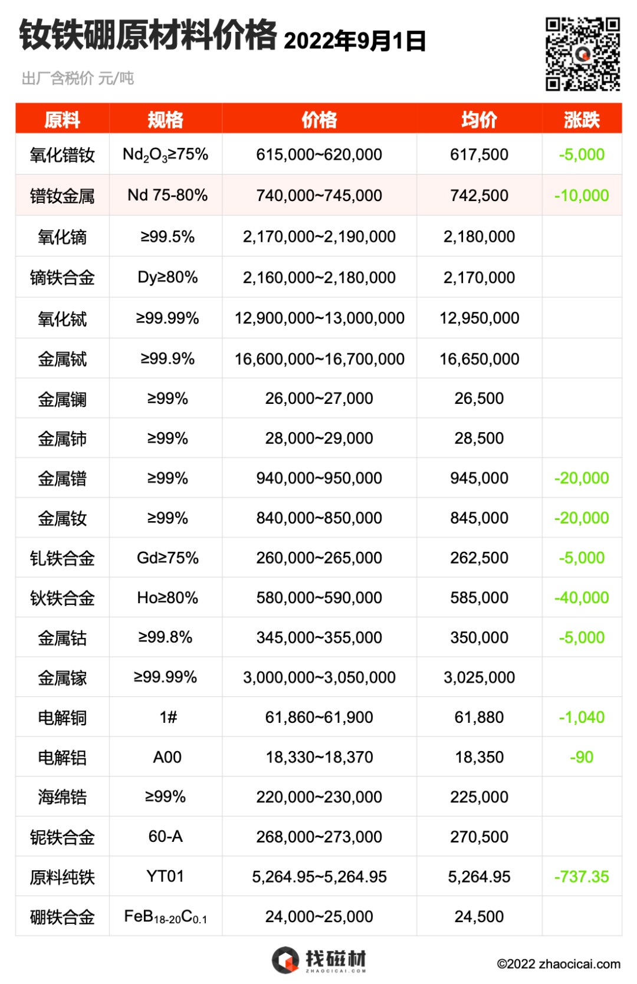Image resolution: width=637 pixels, height=984 pixels.
Task: Select the 氧化镨钕 row name
Action: tap(63, 155)
